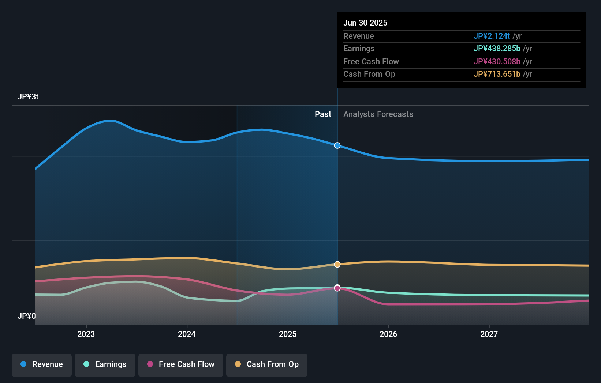Select the pink Free Cash Flow chart marker
Screen dimensions: 601x383
click(x=337, y=288)
